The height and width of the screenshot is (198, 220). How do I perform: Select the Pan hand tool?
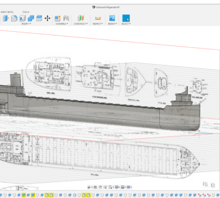coord(100,187)
